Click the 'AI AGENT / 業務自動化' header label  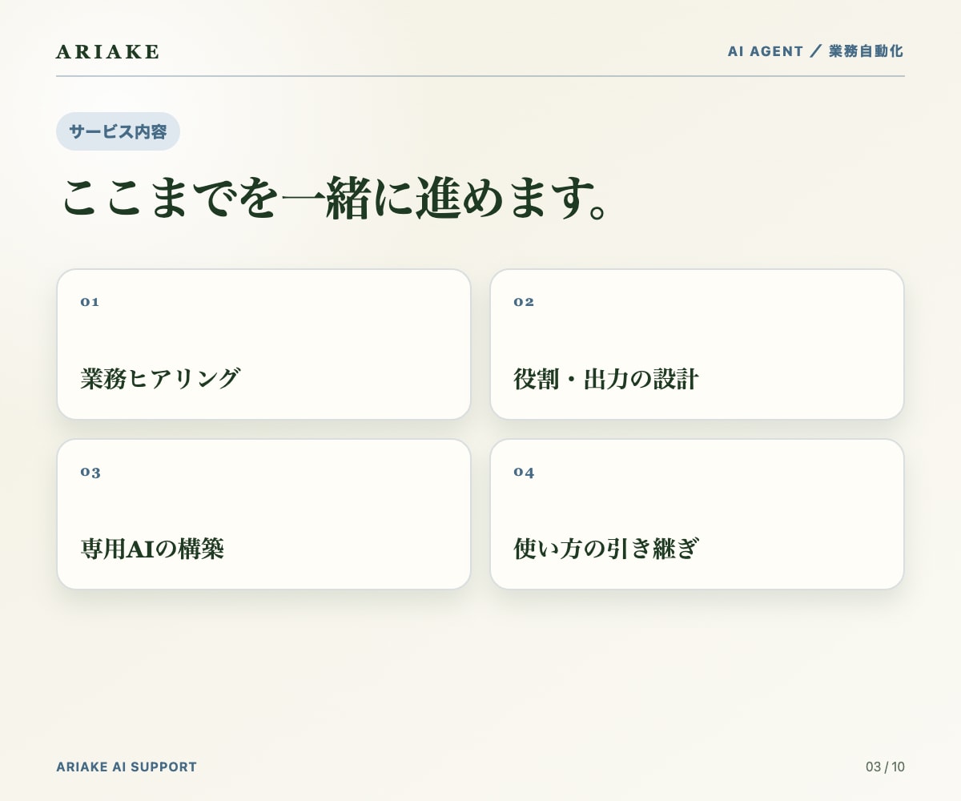click(x=815, y=51)
